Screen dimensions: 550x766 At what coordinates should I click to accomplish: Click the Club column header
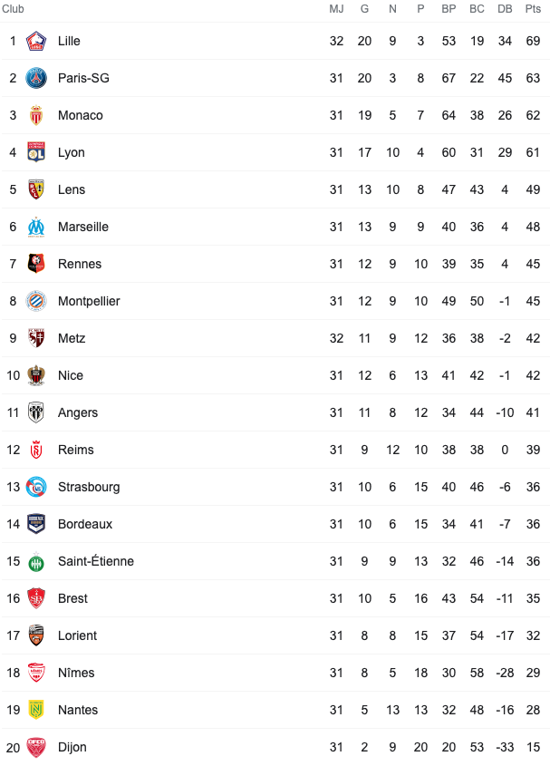click(x=13, y=9)
